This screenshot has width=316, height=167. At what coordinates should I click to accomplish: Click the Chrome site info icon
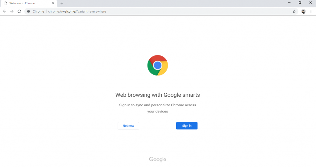(x=29, y=11)
